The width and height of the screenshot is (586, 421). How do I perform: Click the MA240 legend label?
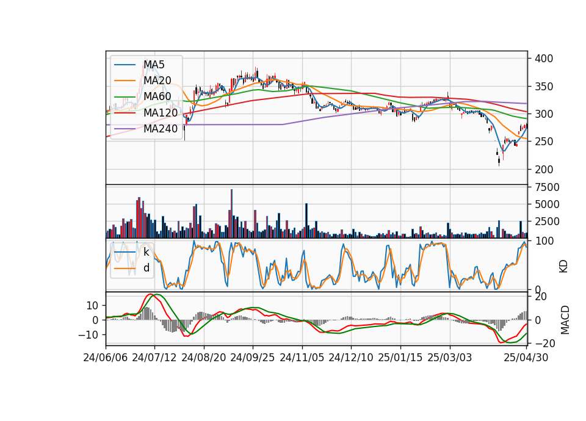click(x=161, y=129)
